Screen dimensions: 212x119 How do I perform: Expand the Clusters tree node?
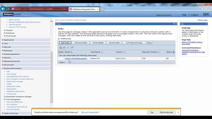click(5, 30)
